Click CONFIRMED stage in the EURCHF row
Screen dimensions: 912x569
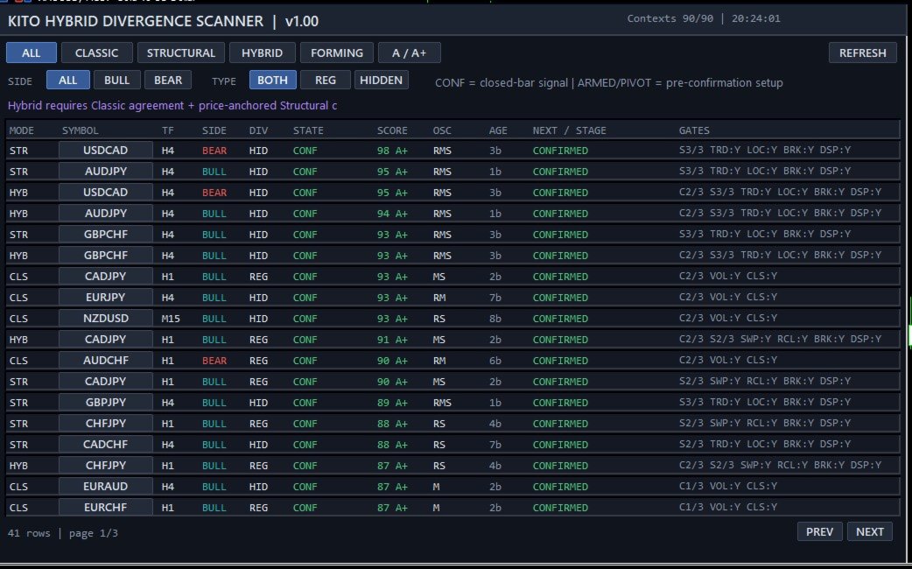[560, 508]
